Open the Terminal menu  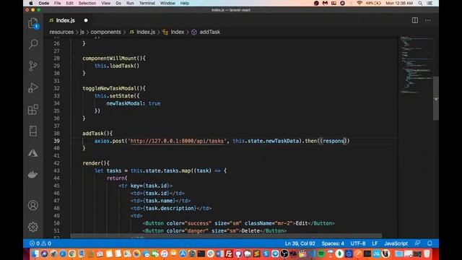point(147,3)
